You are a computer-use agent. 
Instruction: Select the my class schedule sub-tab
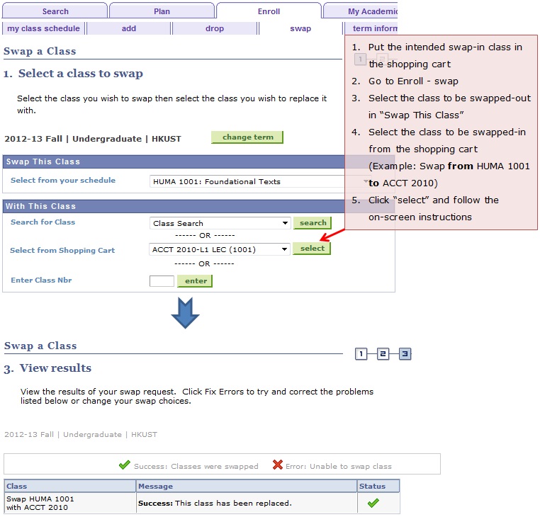pyautogui.click(x=43, y=29)
